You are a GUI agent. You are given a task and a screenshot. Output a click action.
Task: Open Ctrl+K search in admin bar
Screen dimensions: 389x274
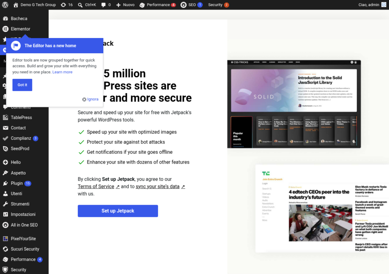tap(87, 5)
